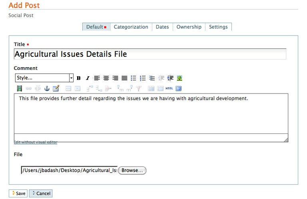The height and width of the screenshot is (199, 307).
Task: Click Browse to choose a file
Action: [x=132, y=170]
